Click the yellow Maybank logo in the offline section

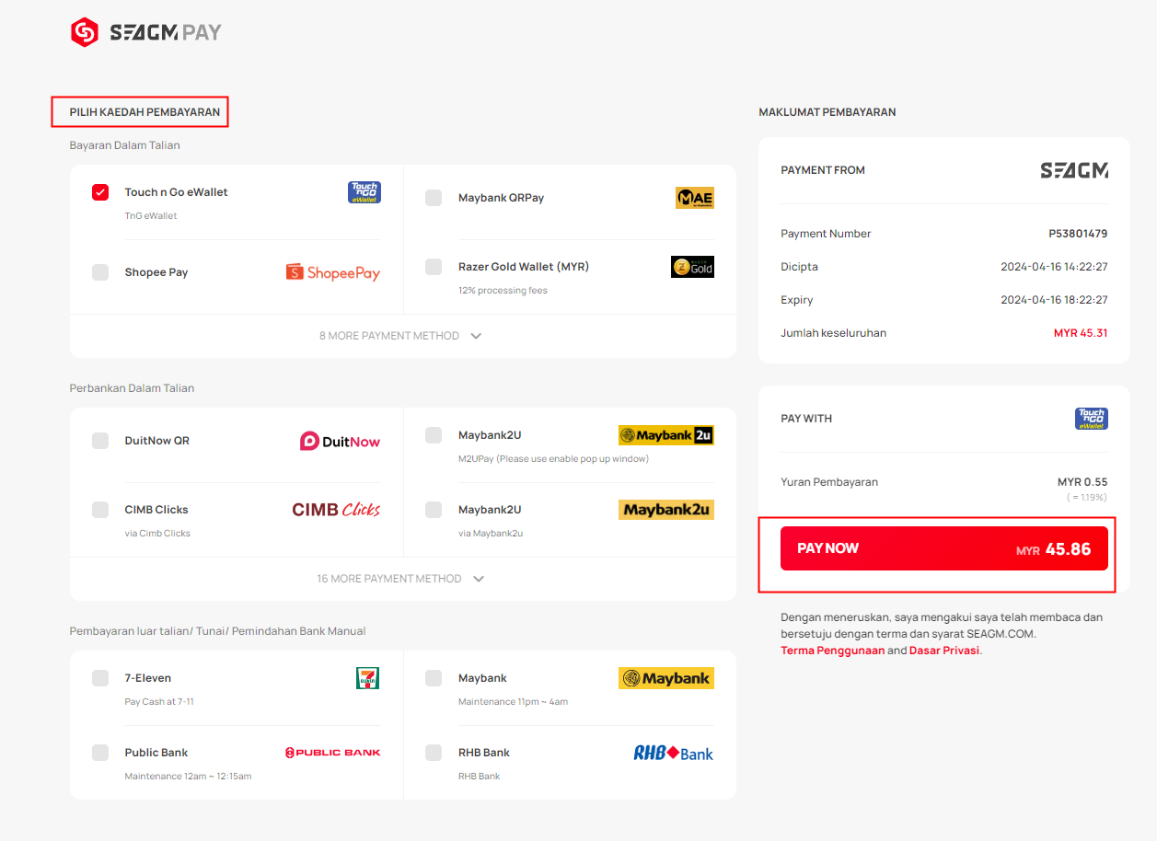666,678
